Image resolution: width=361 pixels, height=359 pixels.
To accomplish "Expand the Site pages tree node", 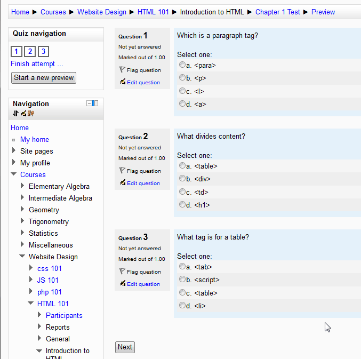I will pos(13,151).
